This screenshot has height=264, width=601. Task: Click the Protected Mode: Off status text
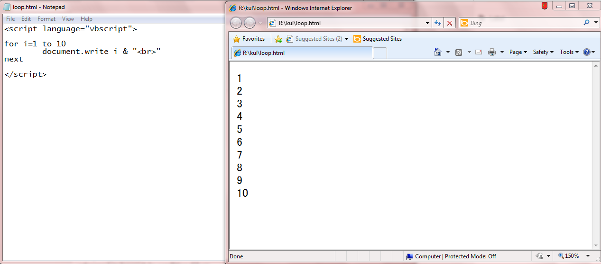coord(471,256)
